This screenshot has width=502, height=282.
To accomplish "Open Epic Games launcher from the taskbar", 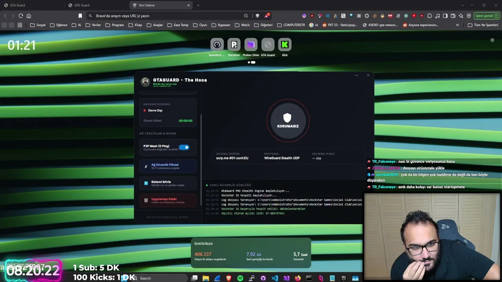I will (344, 278).
